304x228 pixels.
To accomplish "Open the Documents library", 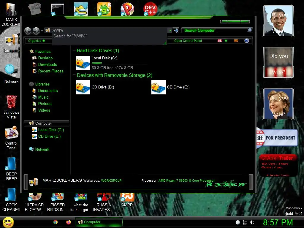I will [48, 91].
